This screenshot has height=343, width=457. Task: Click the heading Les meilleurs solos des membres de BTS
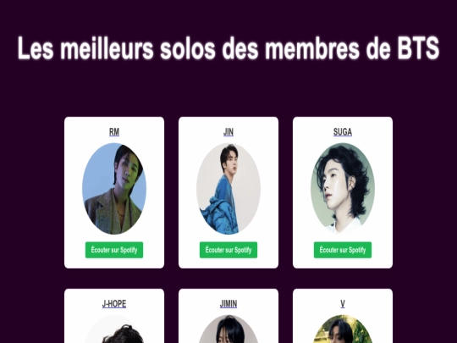point(228,48)
